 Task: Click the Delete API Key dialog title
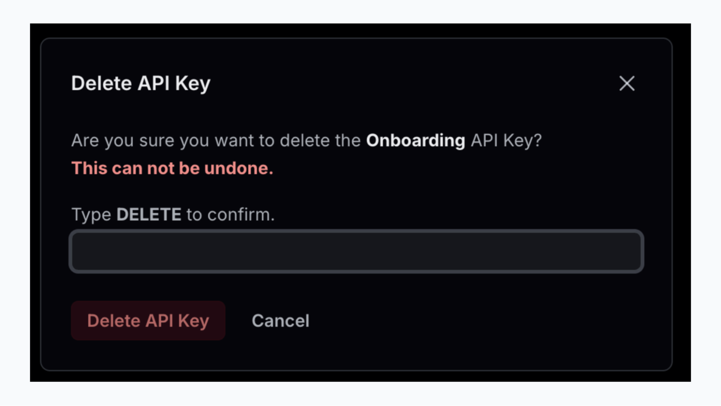pyautogui.click(x=141, y=83)
